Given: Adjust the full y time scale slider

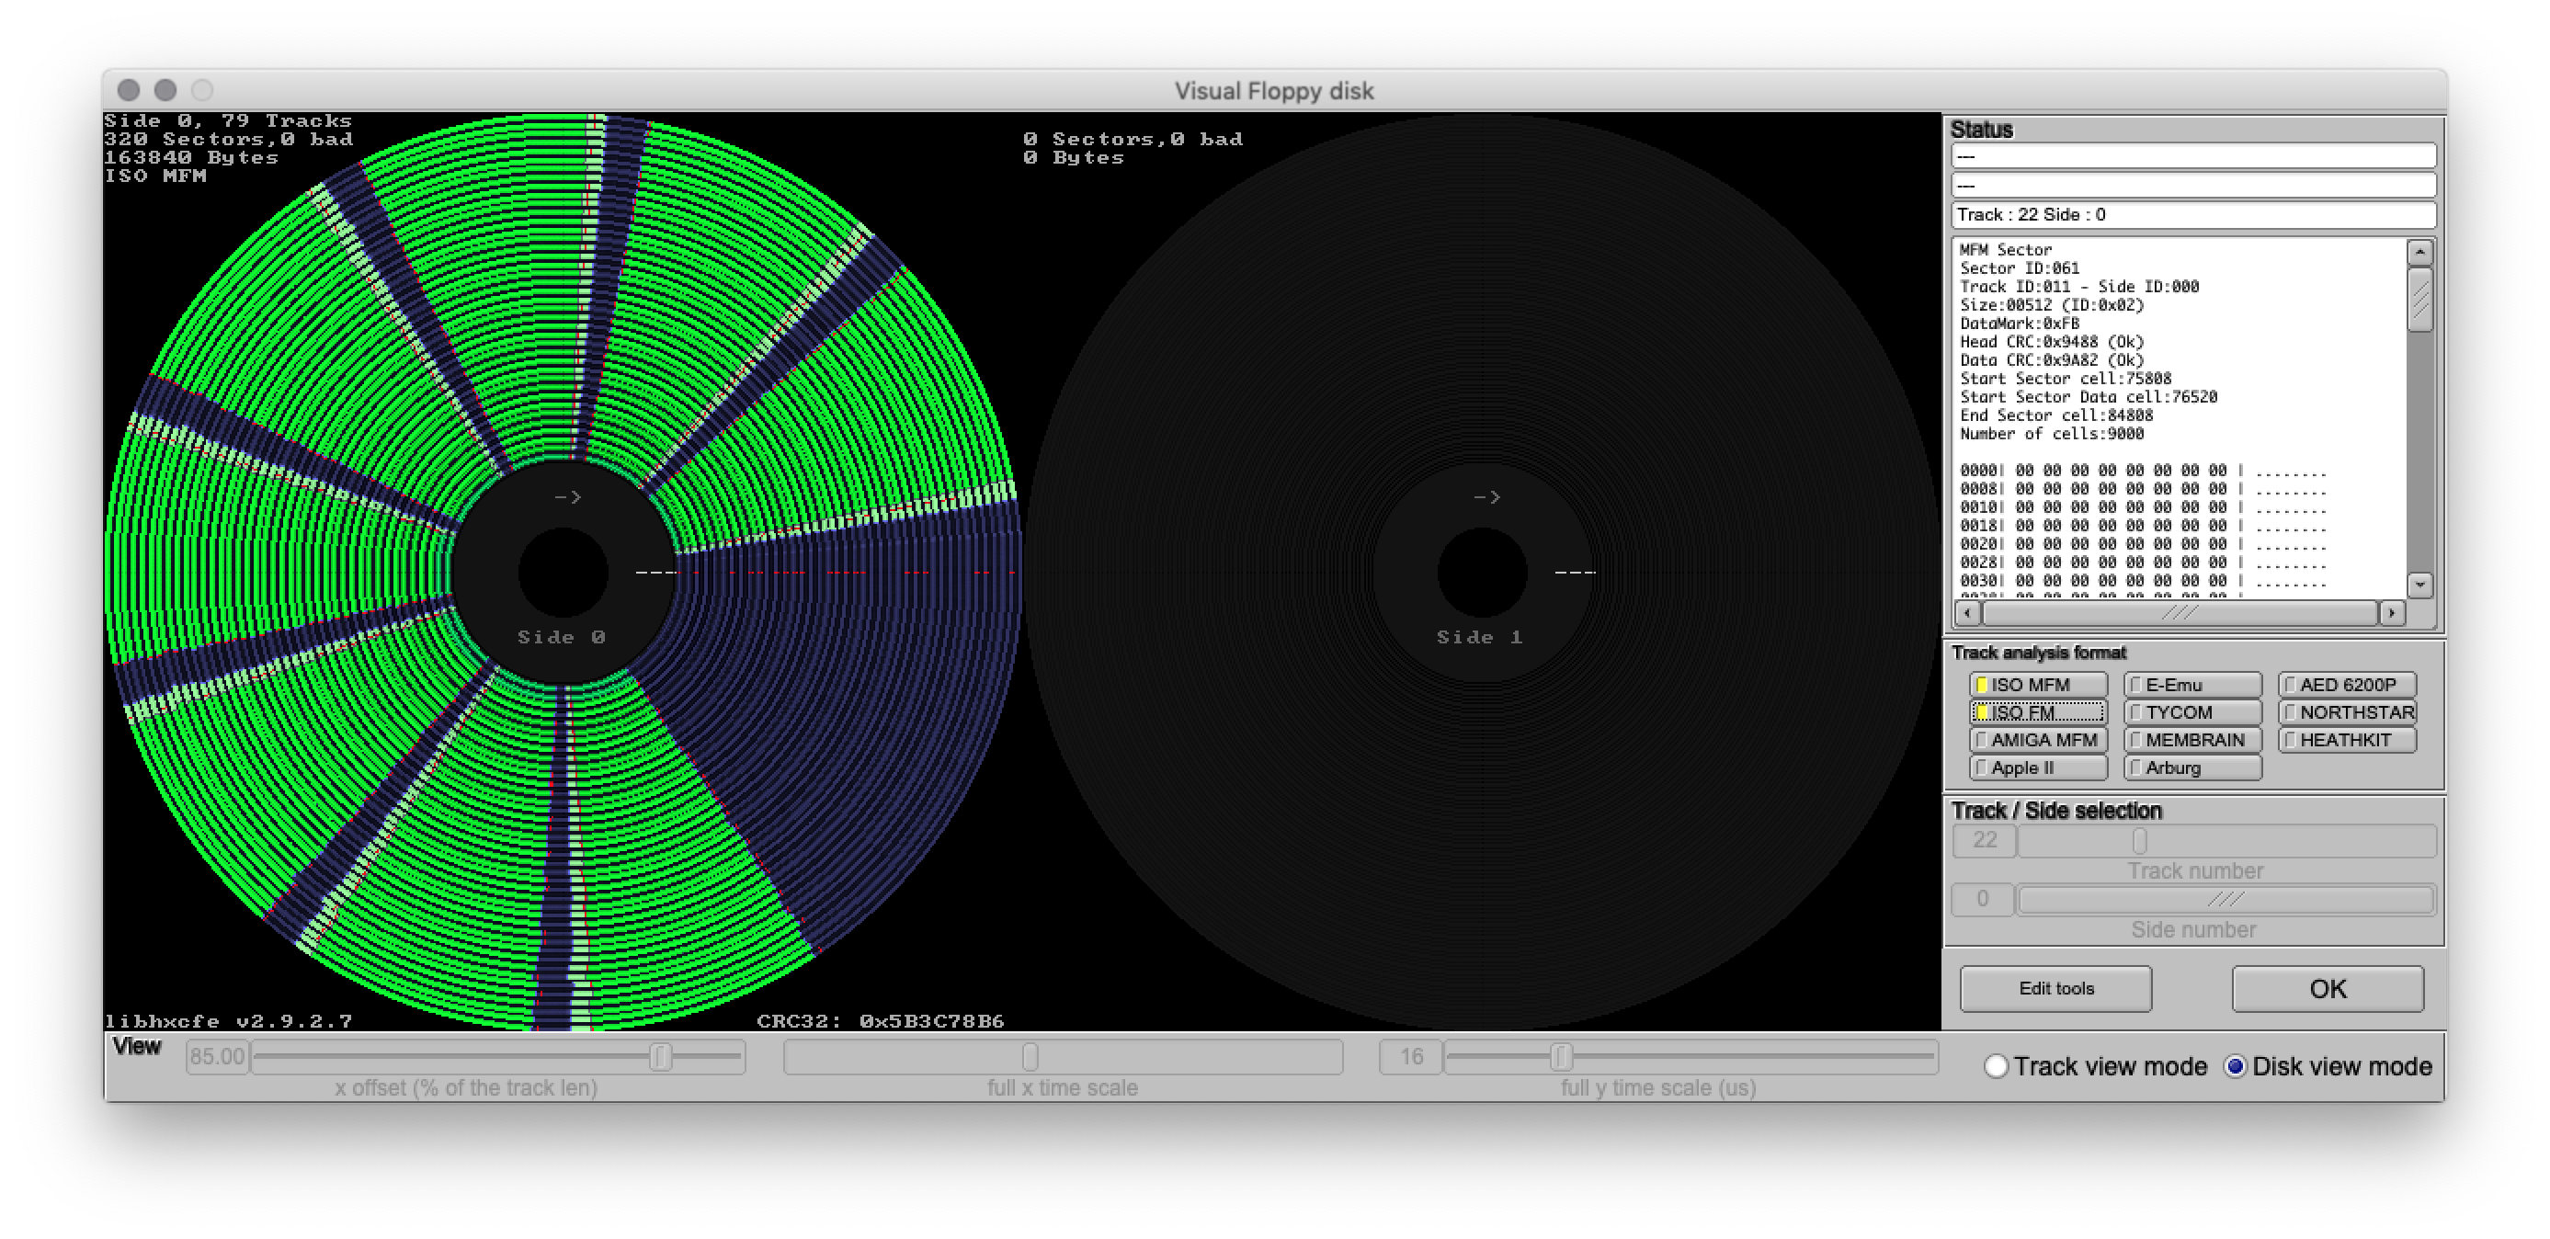Looking at the screenshot, I should [x=1561, y=1057].
